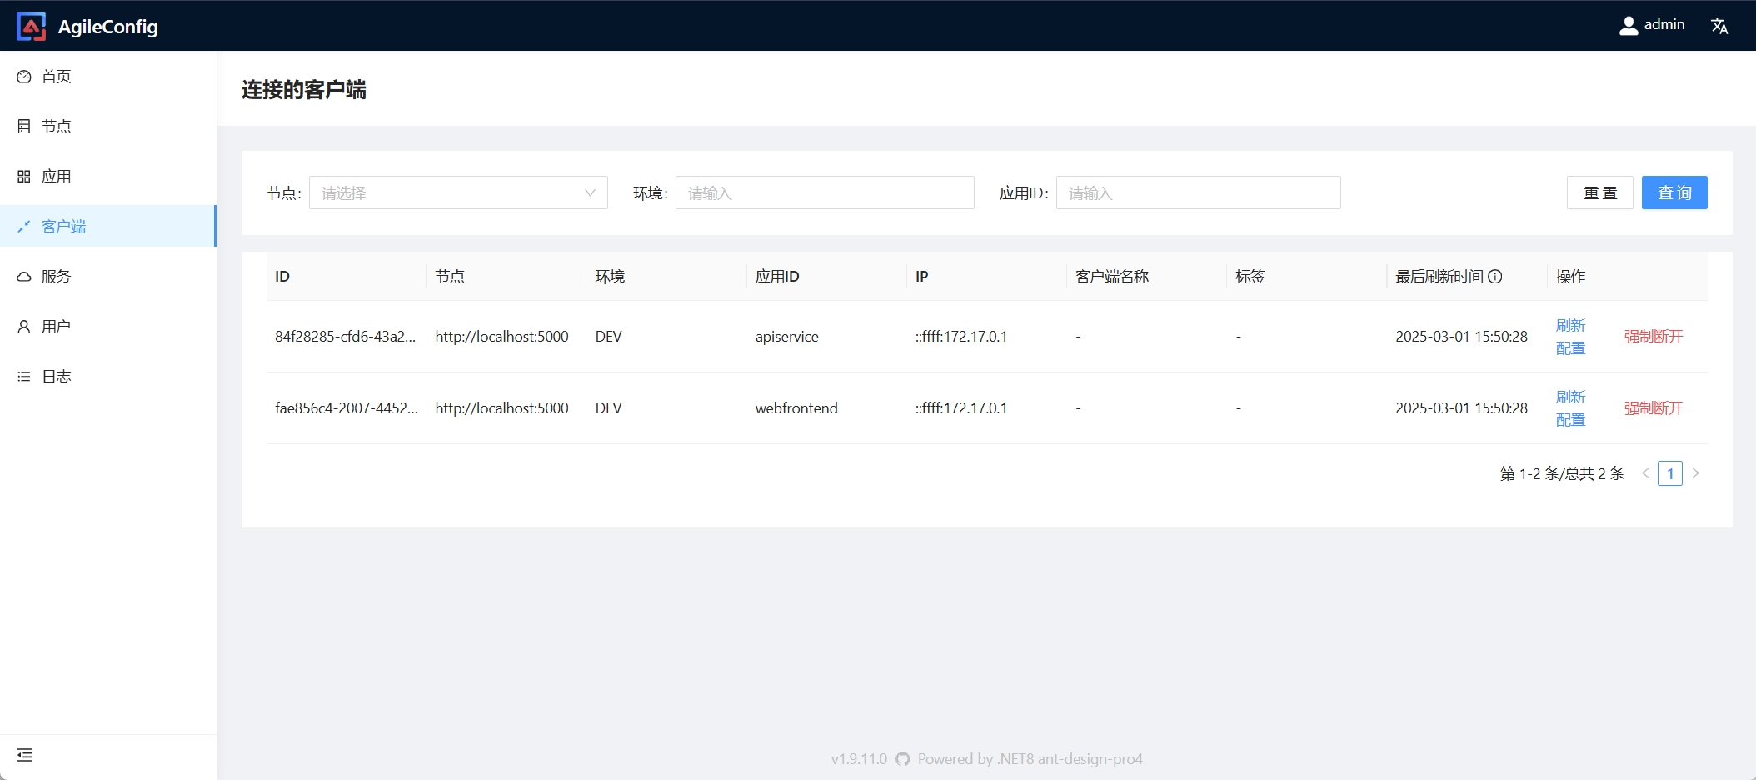Screen dimensions: 1756x780
Task: Navigate to 用户 in sidebar
Action: 56,327
